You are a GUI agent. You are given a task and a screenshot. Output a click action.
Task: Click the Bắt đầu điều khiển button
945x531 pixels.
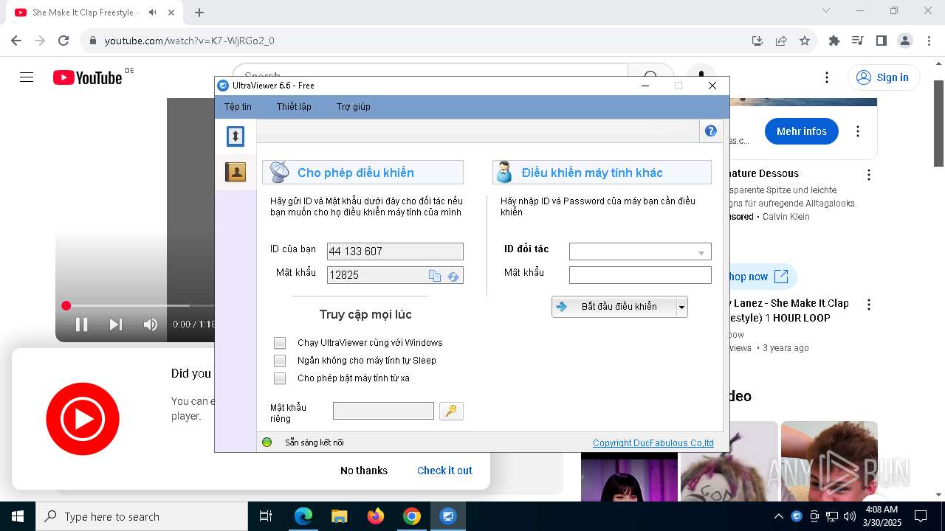click(614, 307)
